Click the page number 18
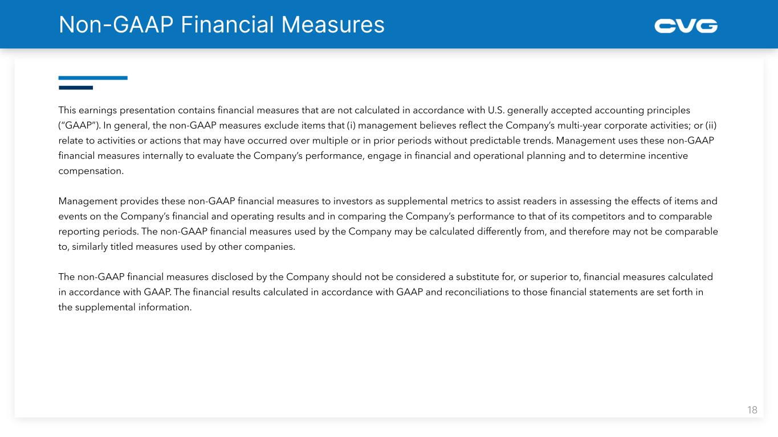Image resolution: width=778 pixels, height=437 pixels. click(752, 410)
